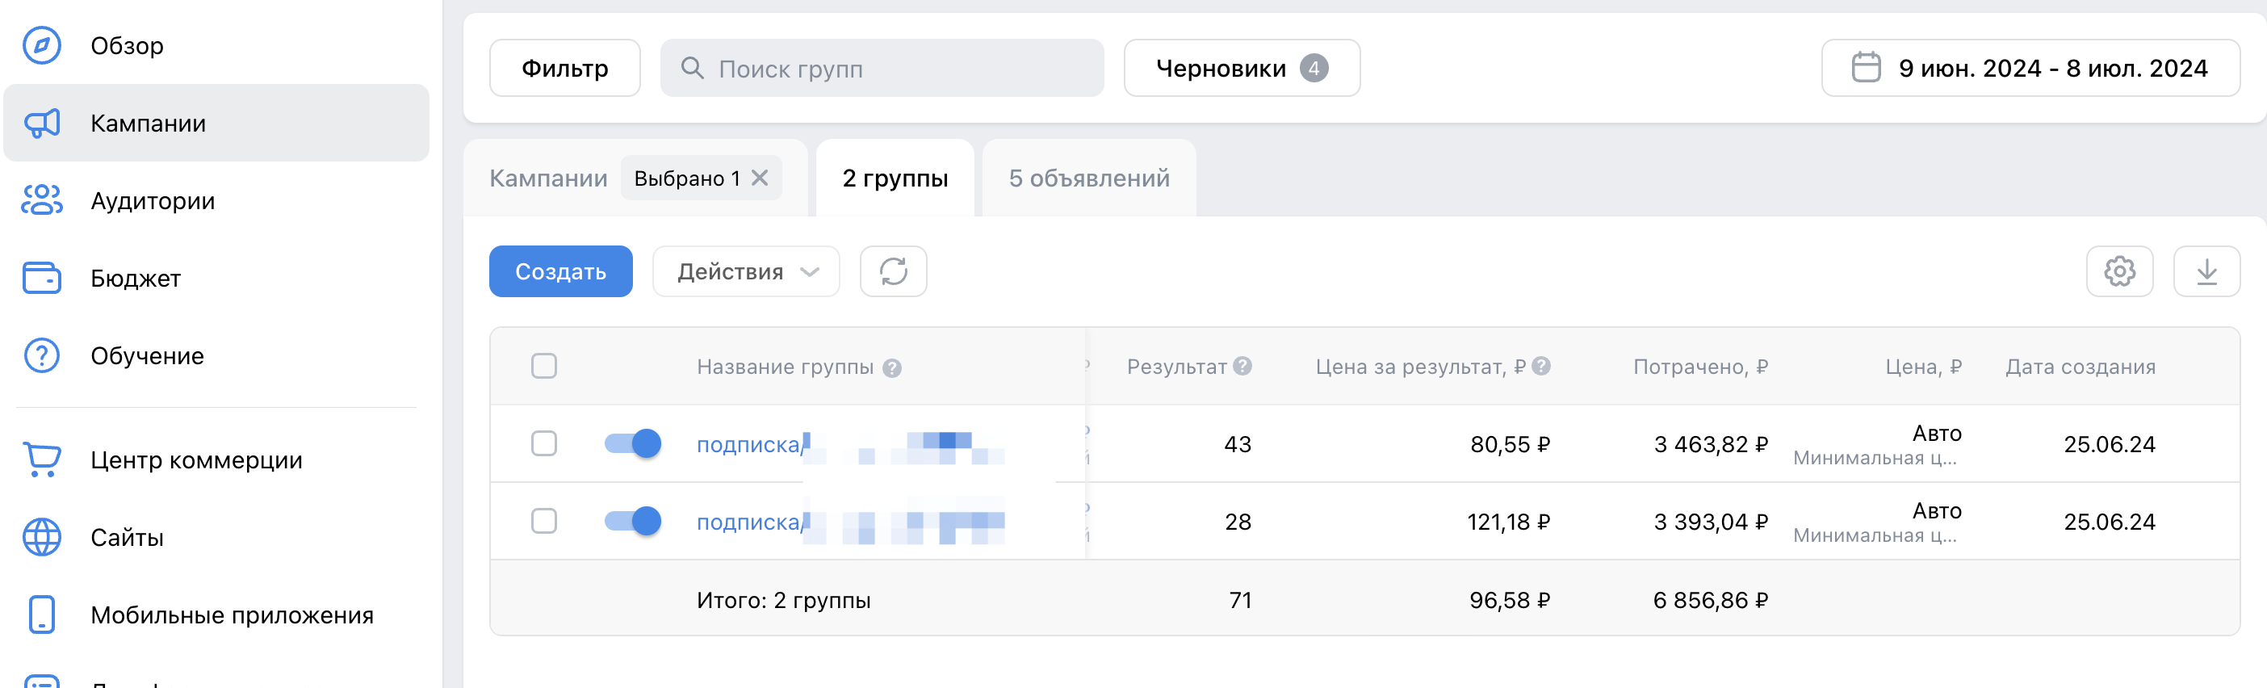Select the group with result 43
The width and height of the screenshot is (2267, 688).
(544, 443)
